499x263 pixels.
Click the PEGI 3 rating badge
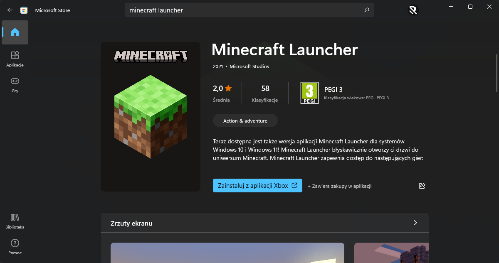pos(309,93)
